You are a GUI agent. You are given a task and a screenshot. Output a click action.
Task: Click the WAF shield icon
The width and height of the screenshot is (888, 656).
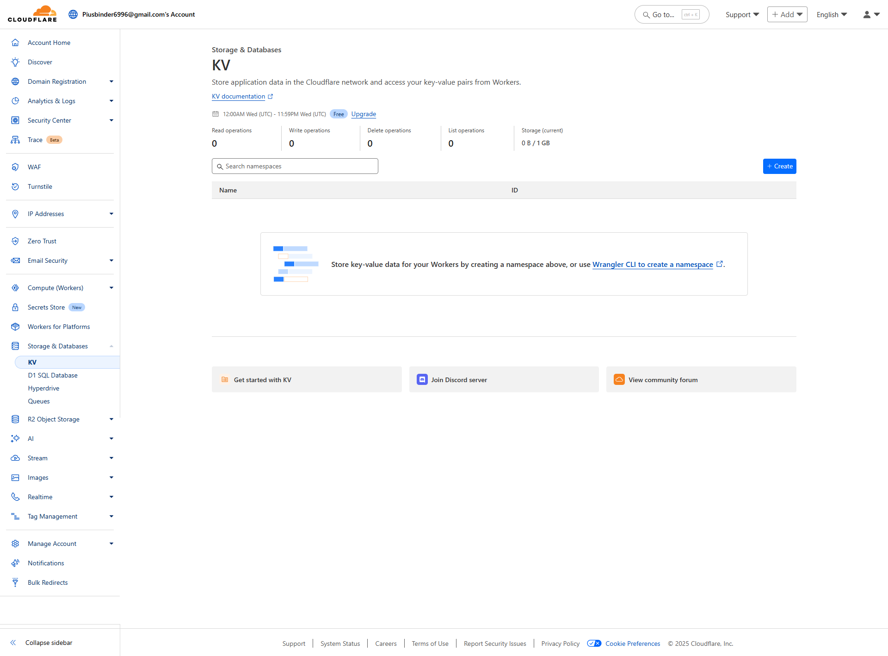pos(15,167)
